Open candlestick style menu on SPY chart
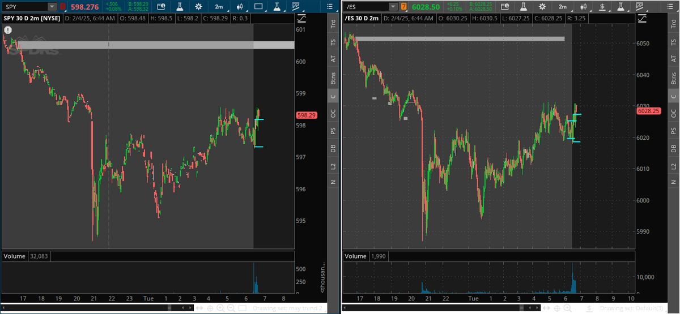The image size is (680, 314). click(x=239, y=7)
